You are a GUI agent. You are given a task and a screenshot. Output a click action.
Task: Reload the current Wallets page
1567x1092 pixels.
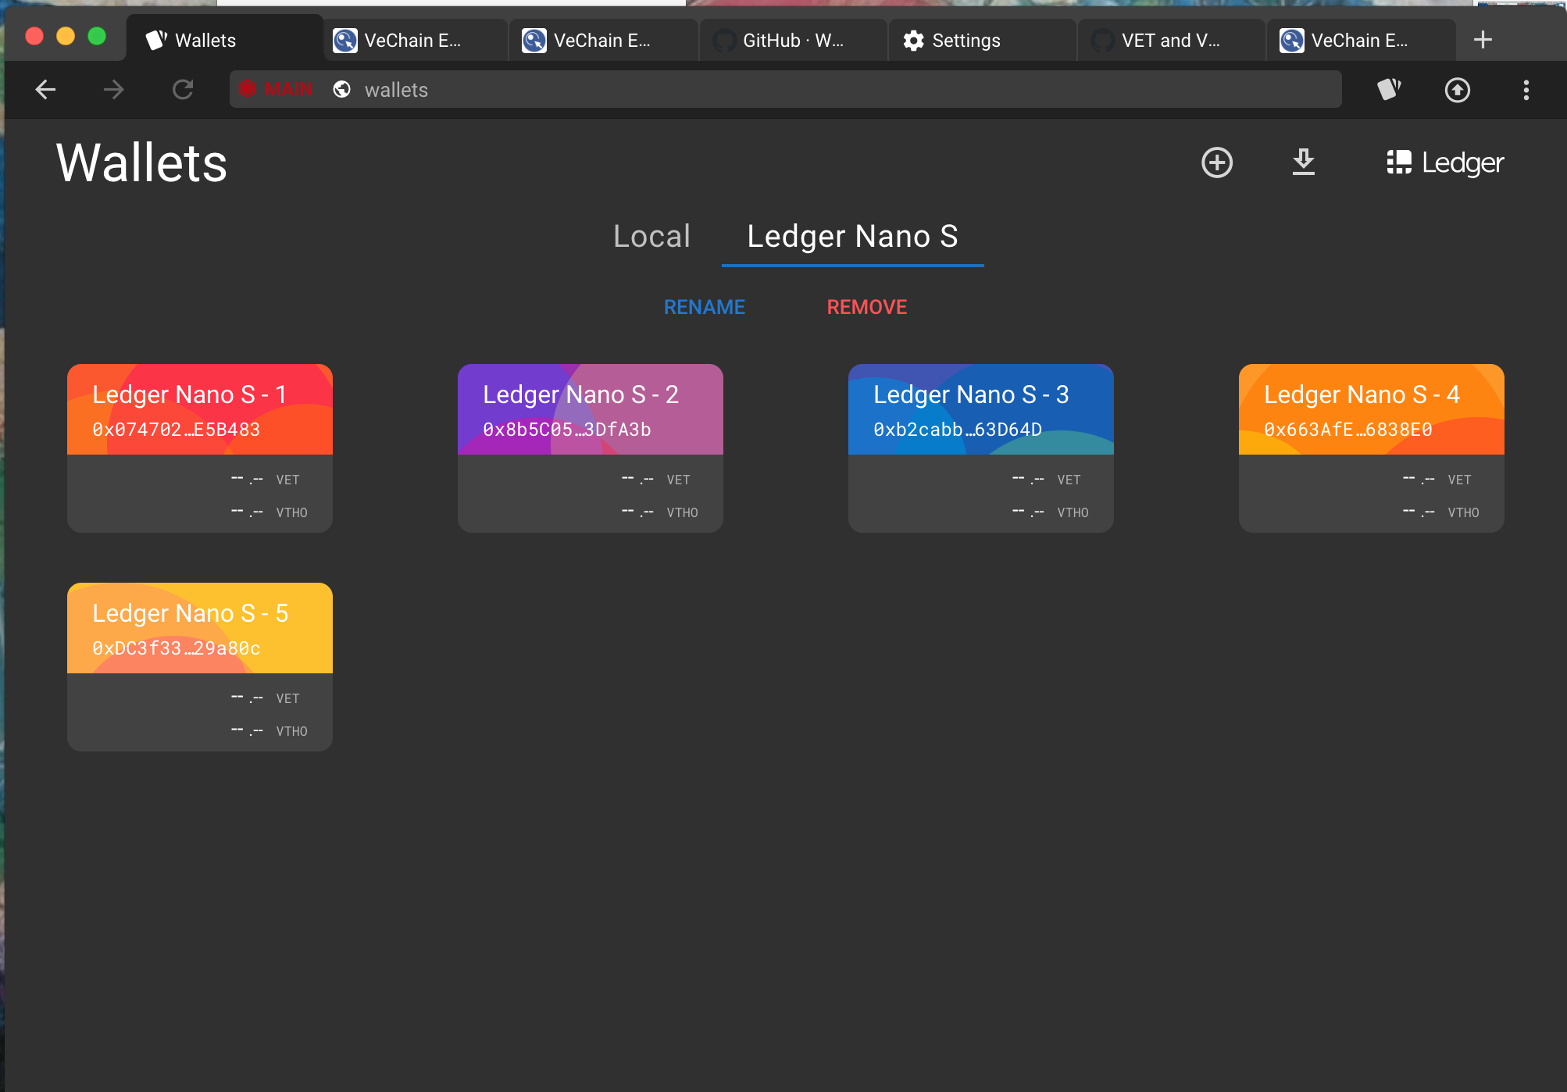183,89
